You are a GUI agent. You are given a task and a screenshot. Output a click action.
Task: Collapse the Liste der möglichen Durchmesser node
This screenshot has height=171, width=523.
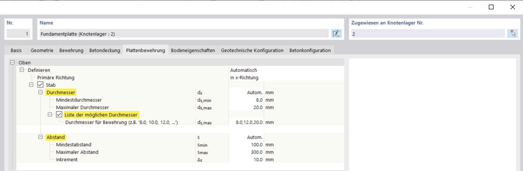[x=50, y=115]
